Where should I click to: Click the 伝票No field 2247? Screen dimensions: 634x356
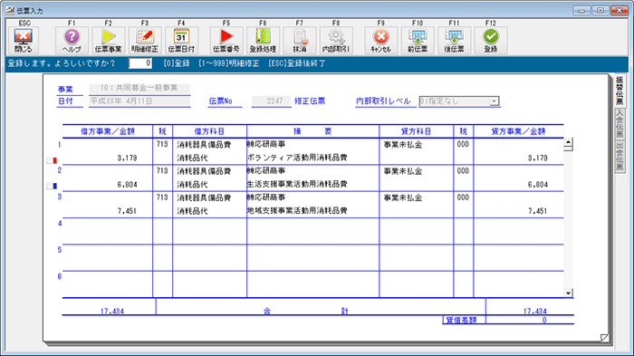point(271,101)
